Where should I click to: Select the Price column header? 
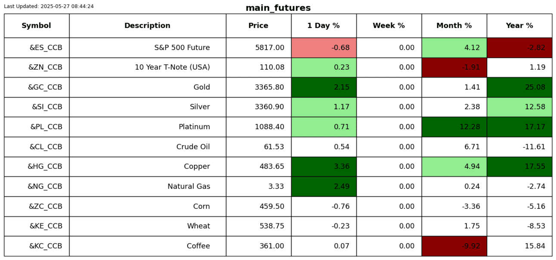click(x=258, y=26)
